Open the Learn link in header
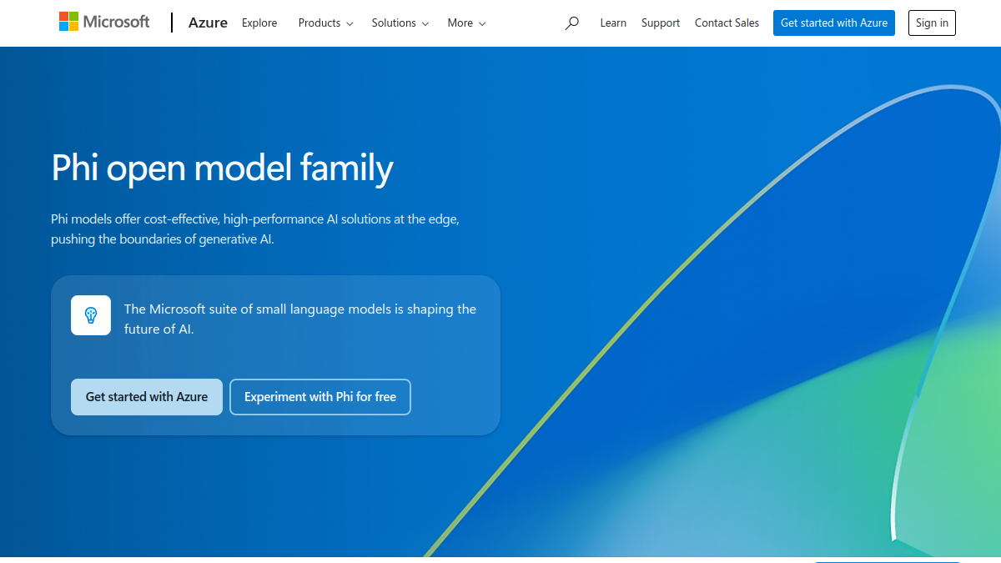Image resolution: width=1001 pixels, height=563 pixels. (x=613, y=23)
